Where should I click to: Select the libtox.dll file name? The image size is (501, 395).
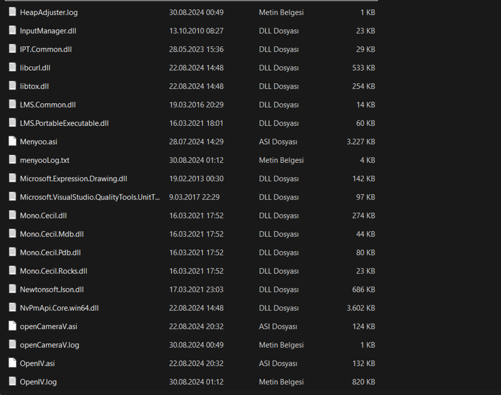coord(34,86)
